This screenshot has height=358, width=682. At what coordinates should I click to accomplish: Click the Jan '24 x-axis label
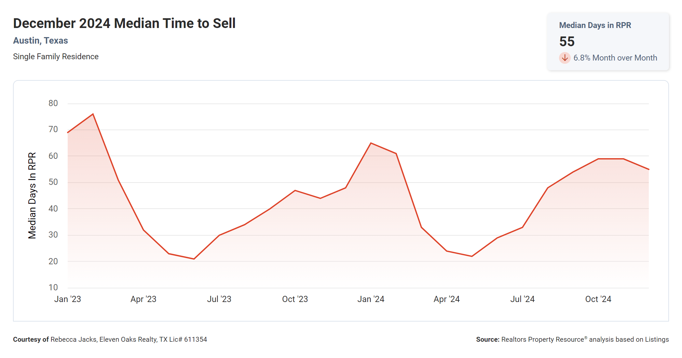click(371, 299)
